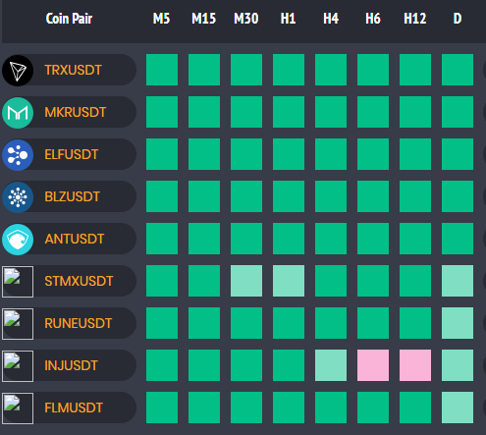Image resolution: width=486 pixels, height=435 pixels.
Task: Click the pink H6 cell for INJUSDT
Action: coord(373,365)
